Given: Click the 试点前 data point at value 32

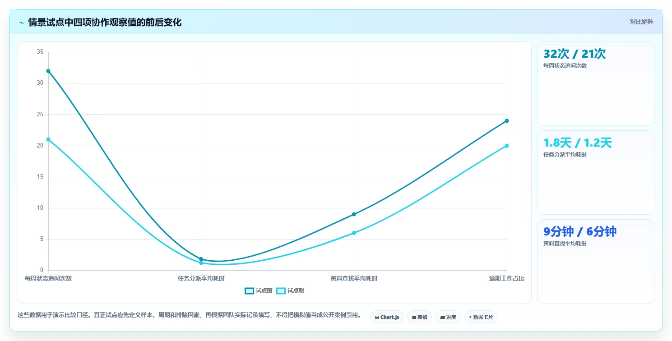Looking at the screenshot, I should (48, 71).
